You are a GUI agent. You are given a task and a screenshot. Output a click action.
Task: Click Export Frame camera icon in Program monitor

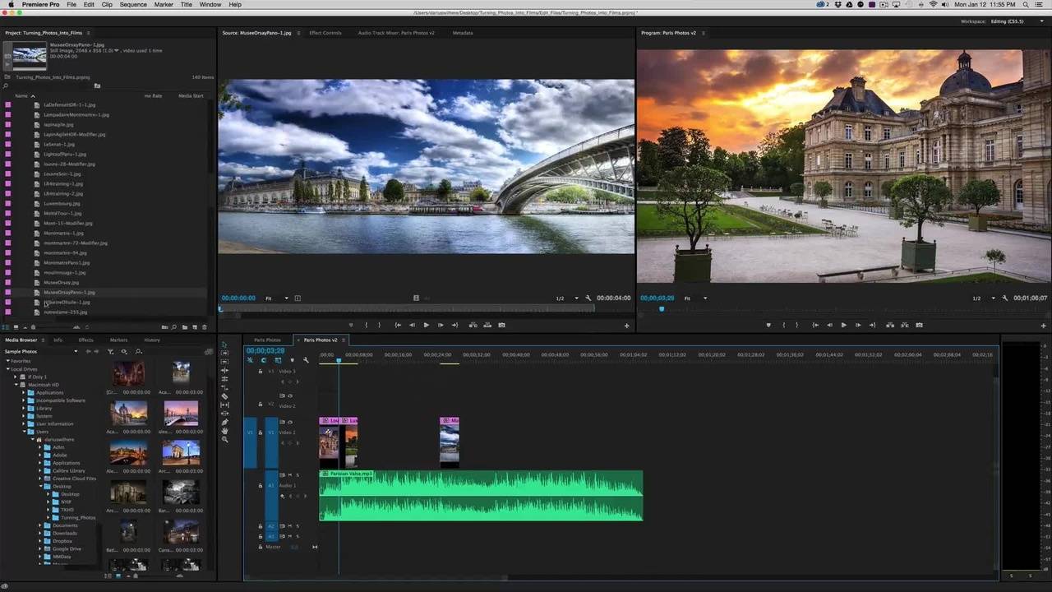point(919,325)
